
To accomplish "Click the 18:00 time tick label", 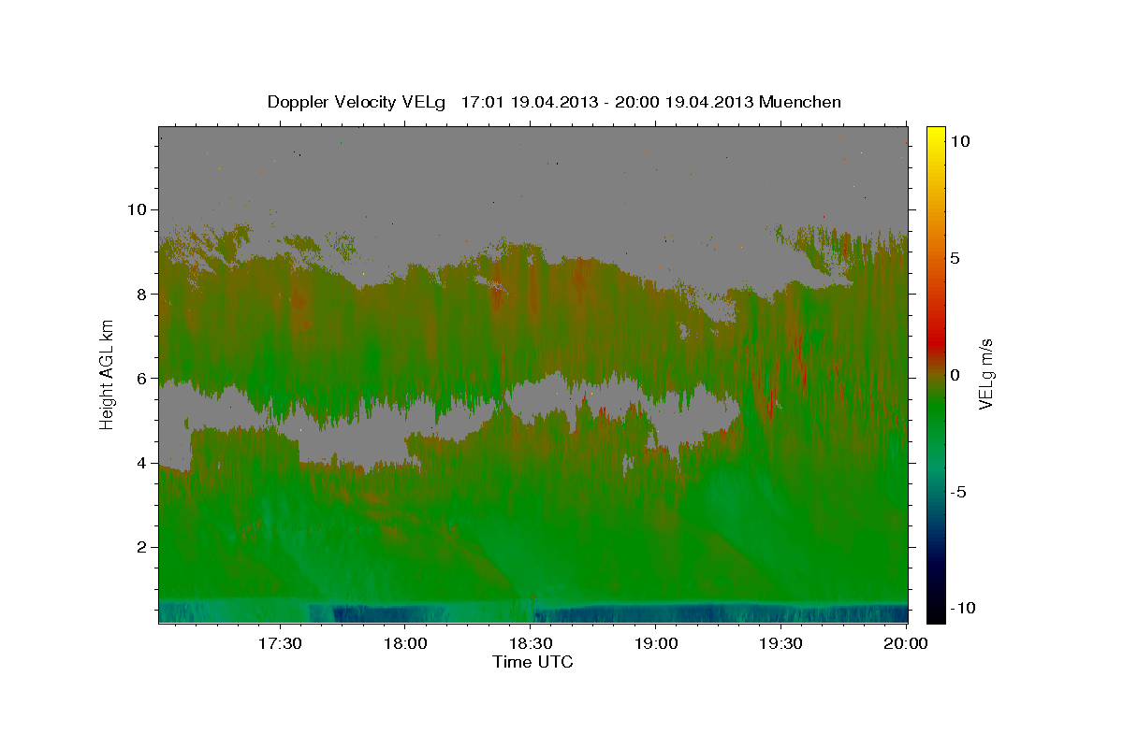I will coord(404,644).
